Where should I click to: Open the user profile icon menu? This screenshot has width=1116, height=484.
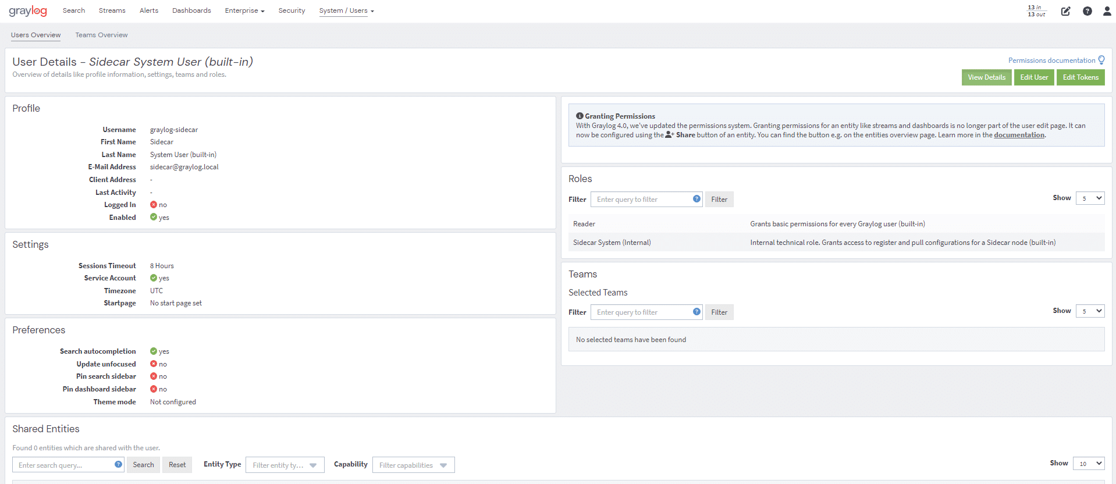[1107, 11]
